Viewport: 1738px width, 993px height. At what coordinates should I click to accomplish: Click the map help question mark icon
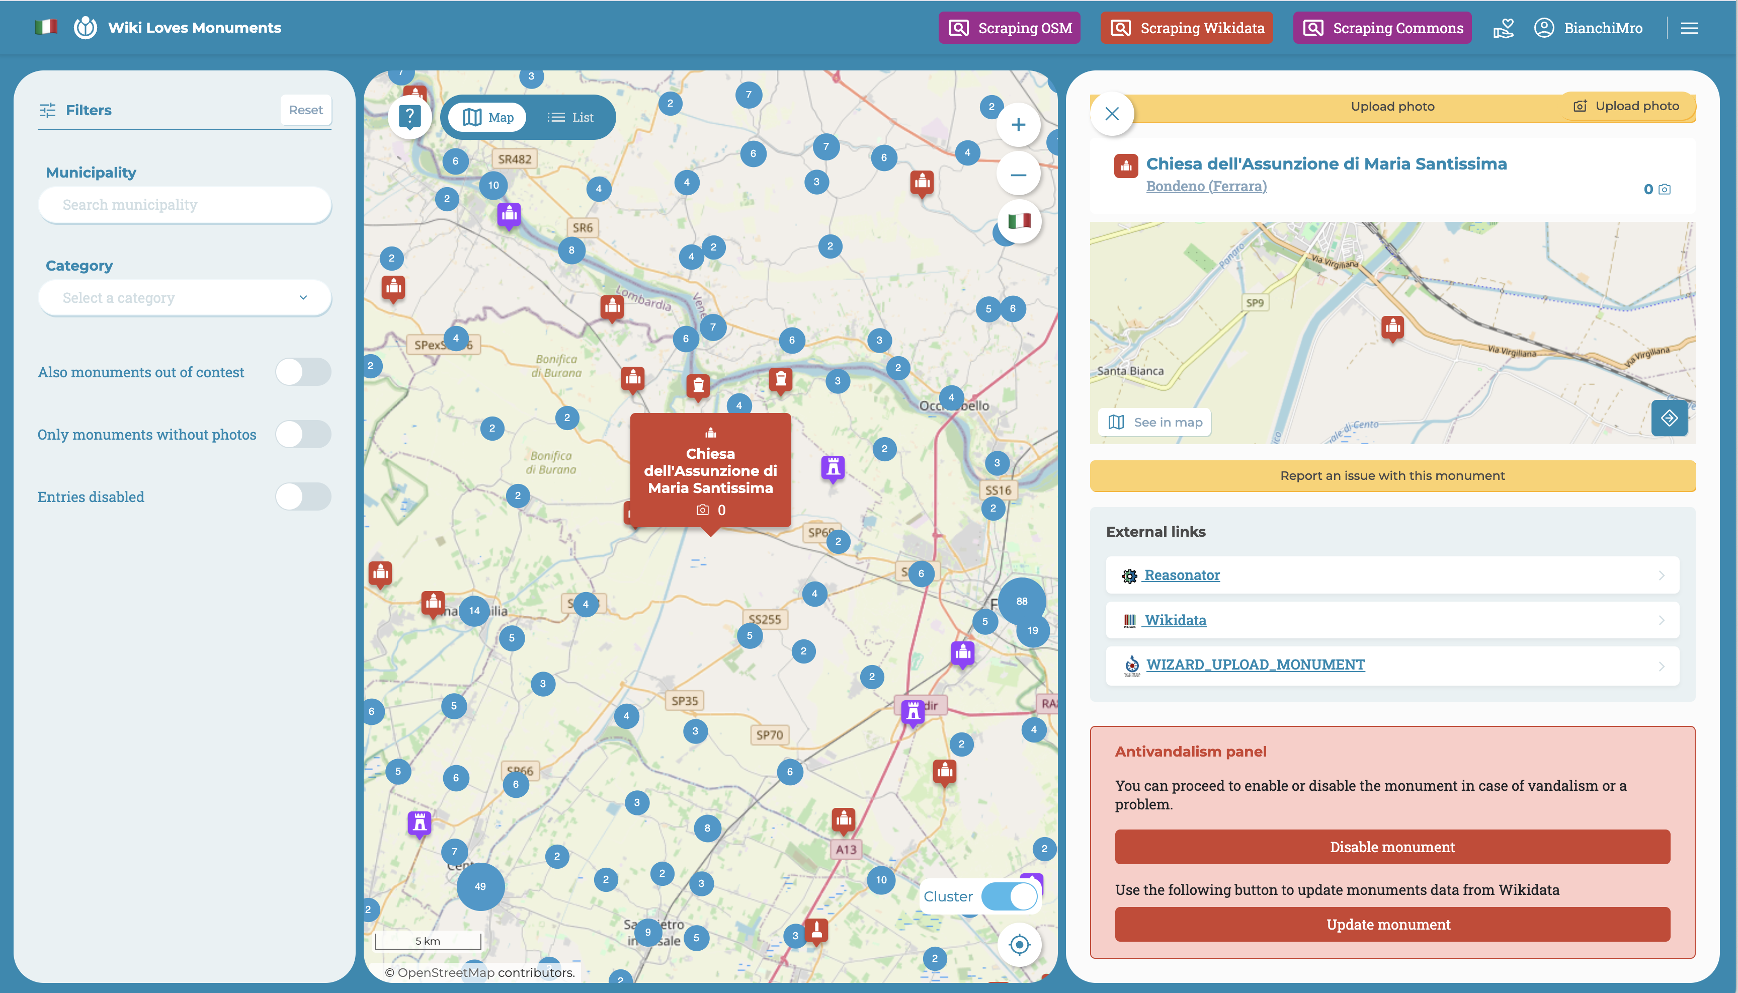coord(409,117)
